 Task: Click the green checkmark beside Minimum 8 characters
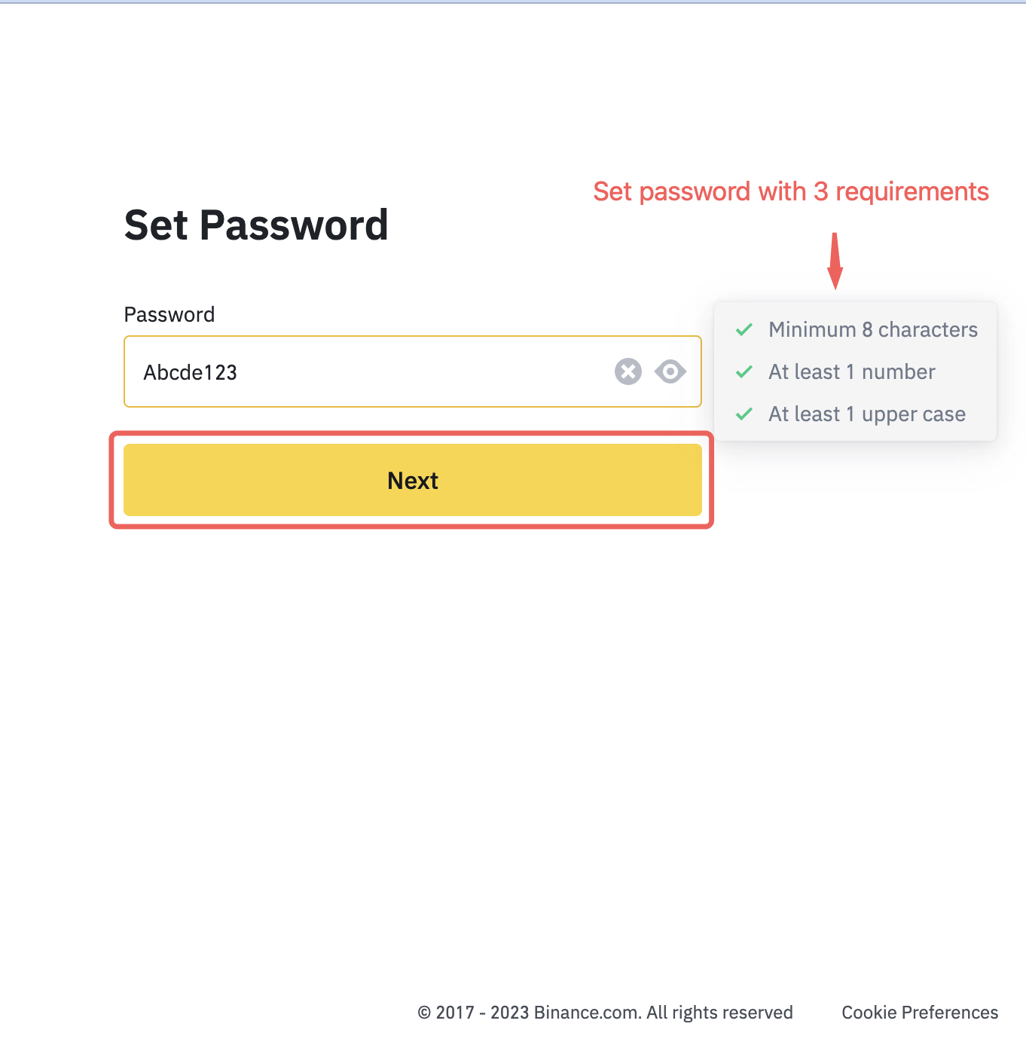745,329
